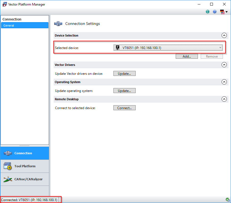Click Connect under Remote Desktop
The image size is (231, 203).
[x=124, y=107]
